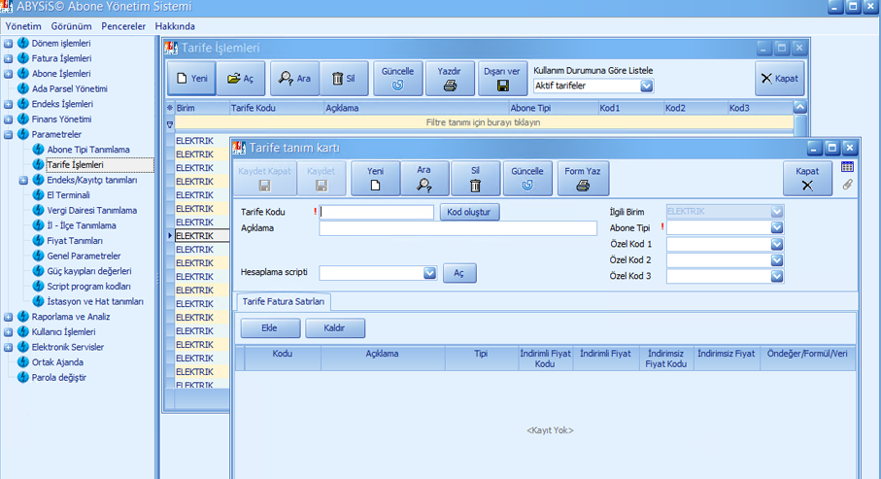Click the Elektronik Servisler lightning icon
881x479 pixels.
23,346
